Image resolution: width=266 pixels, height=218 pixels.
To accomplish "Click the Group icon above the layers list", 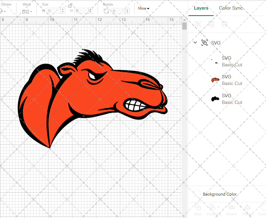I will click(x=198, y=24).
